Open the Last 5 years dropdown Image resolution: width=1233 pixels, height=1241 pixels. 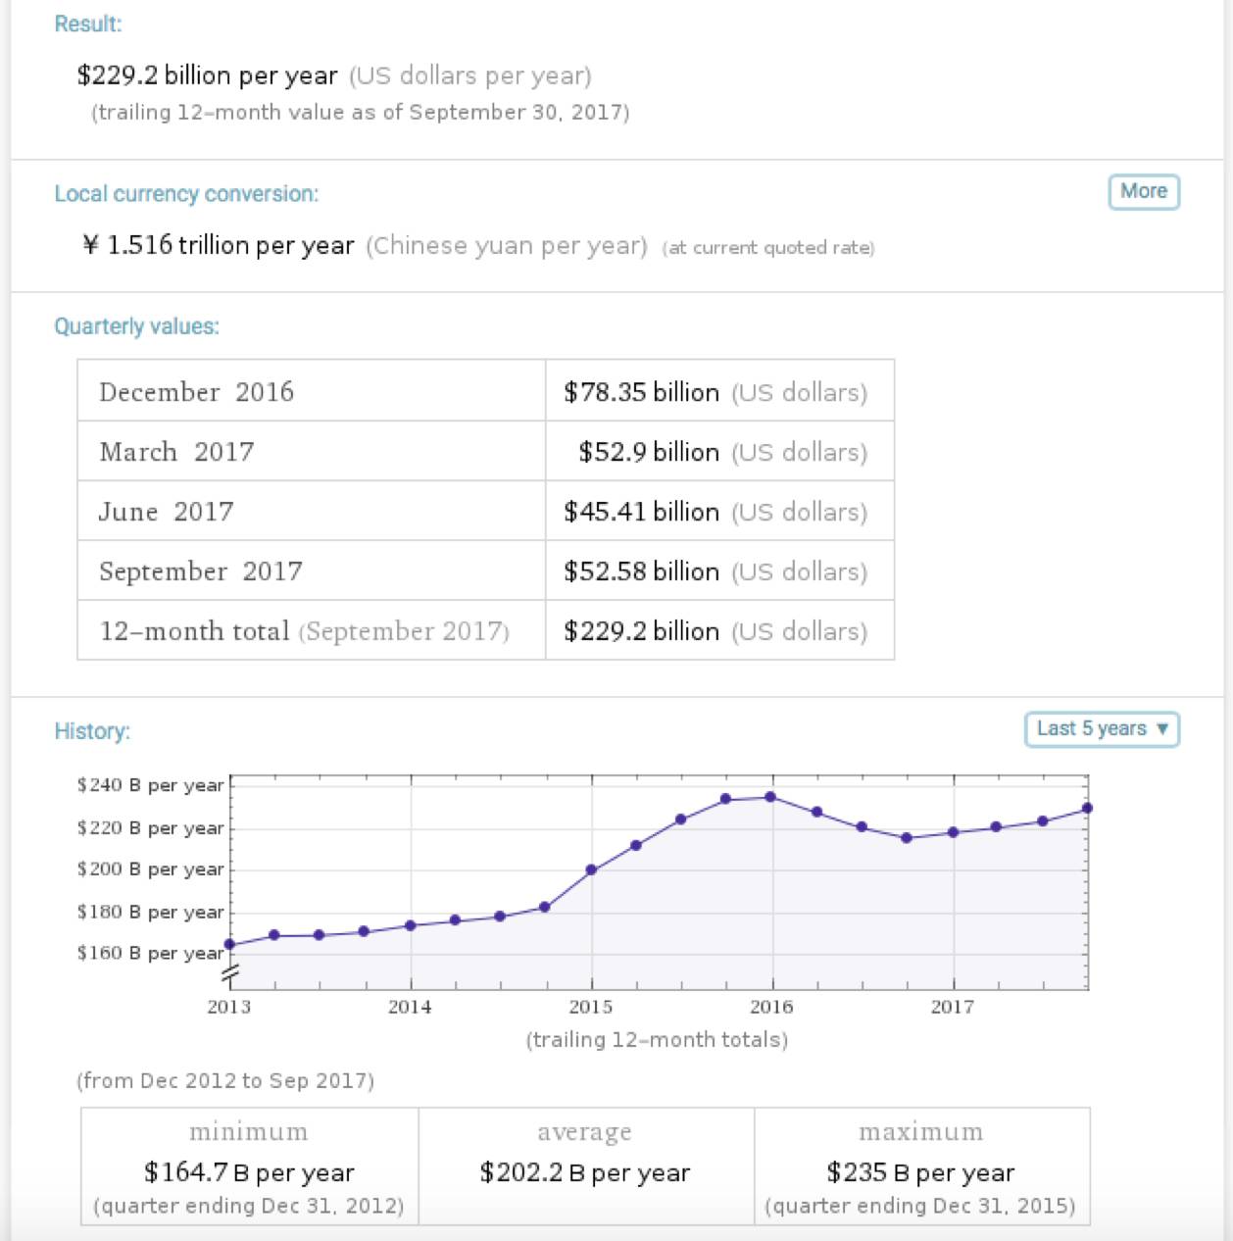tap(1103, 728)
